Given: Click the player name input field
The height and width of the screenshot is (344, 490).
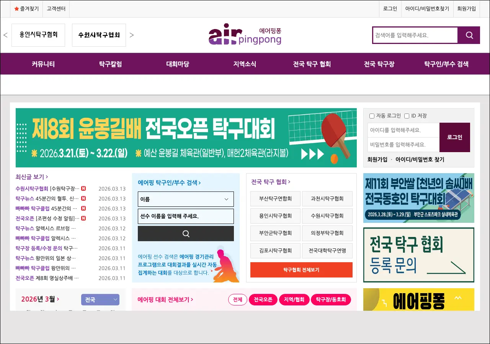Looking at the screenshot, I should 186,216.
